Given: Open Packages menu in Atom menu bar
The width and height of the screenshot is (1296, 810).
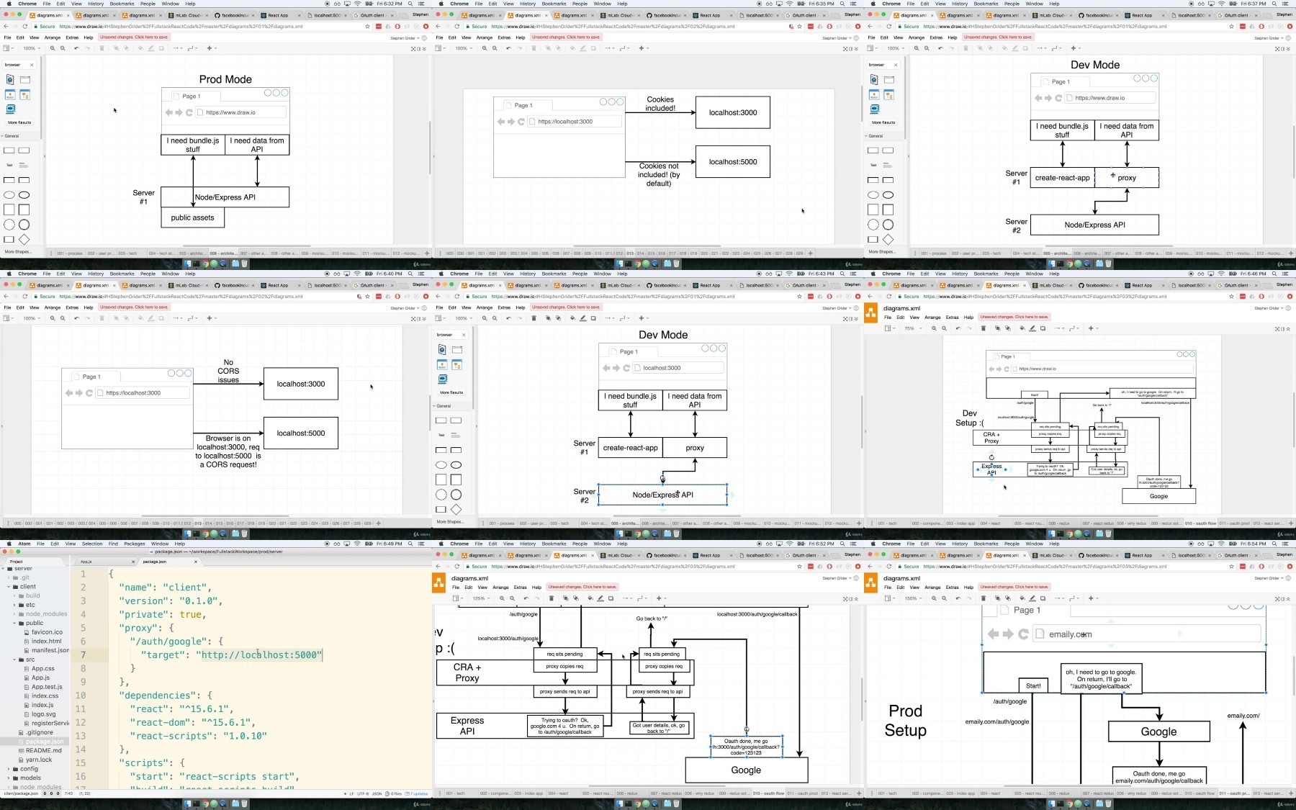Looking at the screenshot, I should tap(135, 544).
